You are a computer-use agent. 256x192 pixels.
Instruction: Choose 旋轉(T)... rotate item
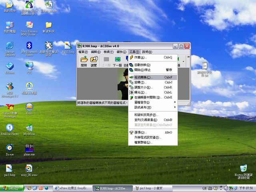(x=153, y=82)
